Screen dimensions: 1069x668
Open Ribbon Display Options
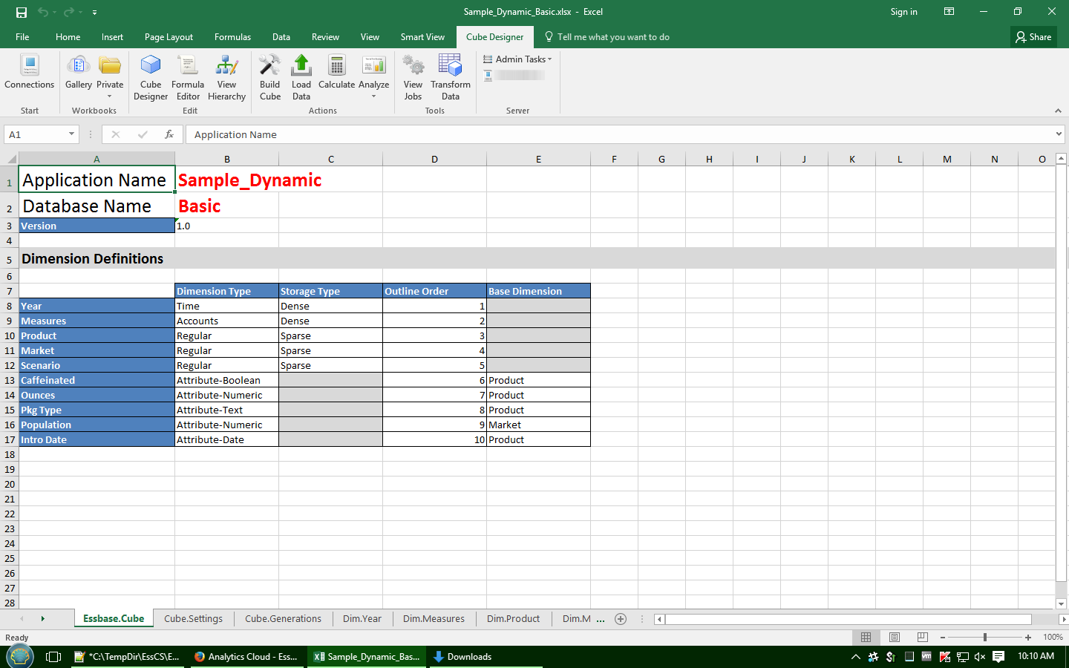(x=949, y=12)
